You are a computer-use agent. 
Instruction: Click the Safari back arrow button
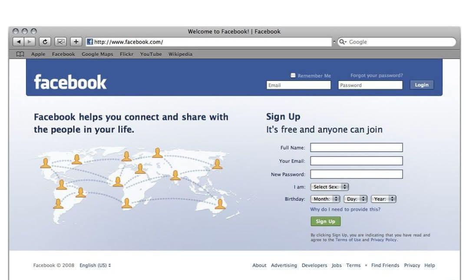tap(18, 42)
